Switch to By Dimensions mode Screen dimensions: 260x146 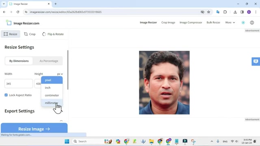point(19,61)
